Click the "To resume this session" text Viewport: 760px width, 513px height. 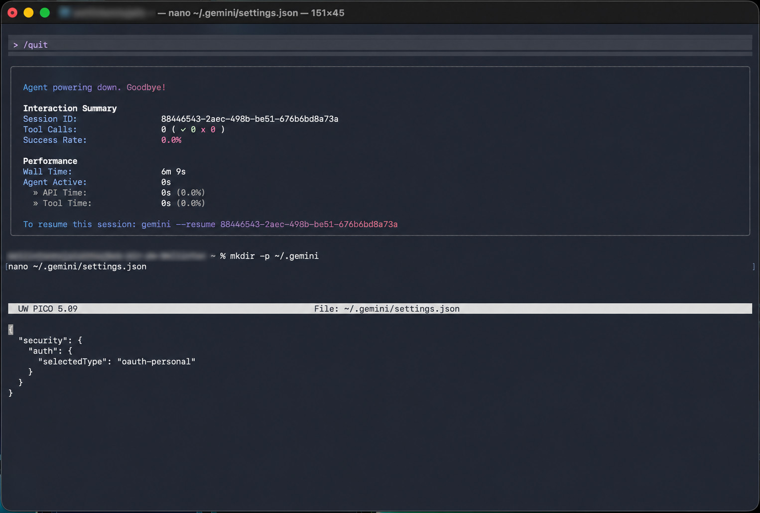(x=79, y=224)
